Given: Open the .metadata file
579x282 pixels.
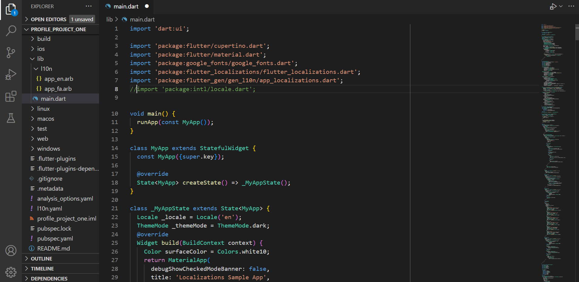Looking at the screenshot, I should click(x=60, y=189).
